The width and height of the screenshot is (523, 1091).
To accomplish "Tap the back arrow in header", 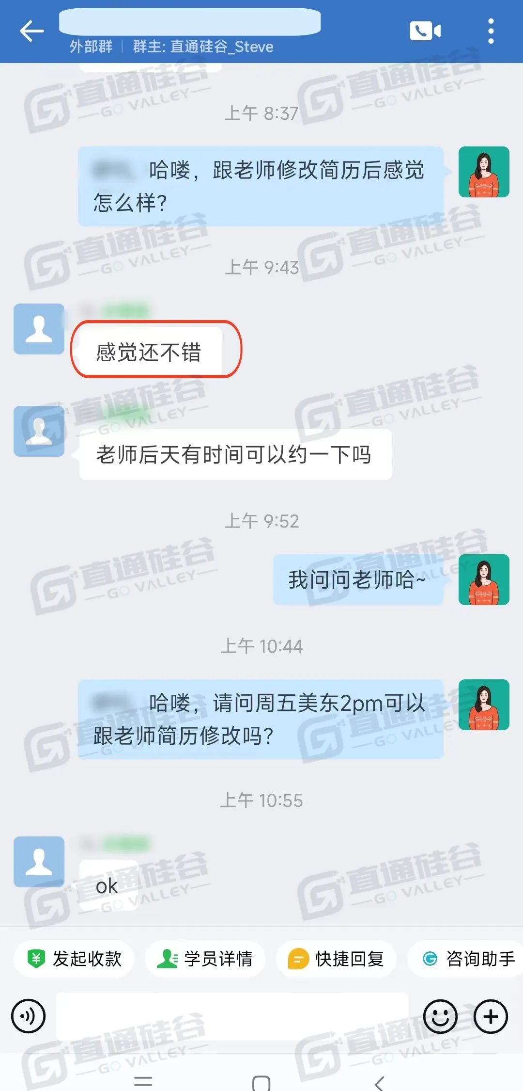I will tap(32, 32).
